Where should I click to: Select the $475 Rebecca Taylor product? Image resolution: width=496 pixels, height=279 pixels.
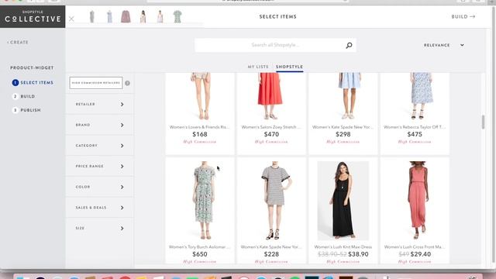pyautogui.click(x=415, y=114)
